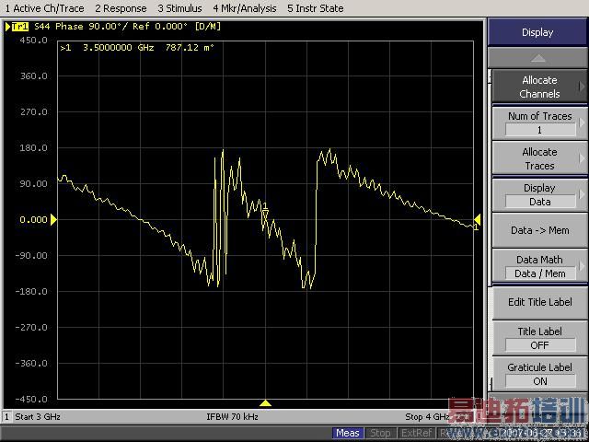Click the S44 Phase trace status text
The height and width of the screenshot is (442, 589).
pyautogui.click(x=128, y=27)
